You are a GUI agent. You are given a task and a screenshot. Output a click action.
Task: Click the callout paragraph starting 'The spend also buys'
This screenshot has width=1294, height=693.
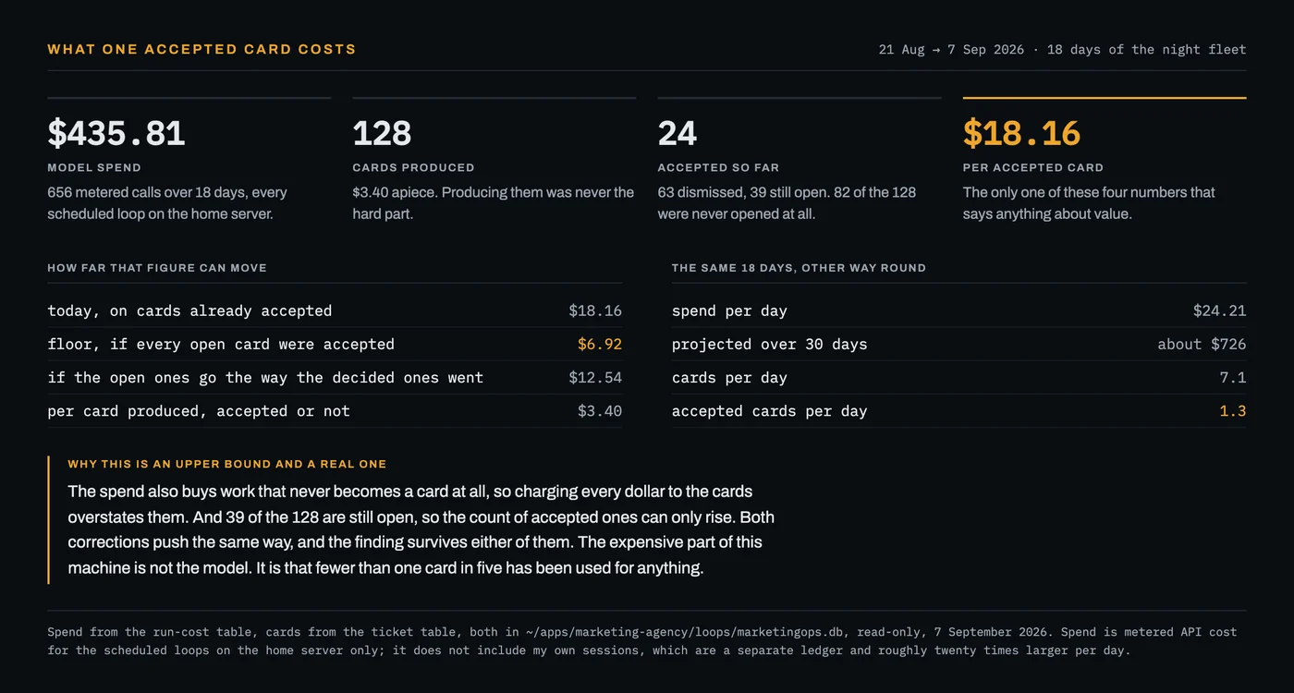(421, 529)
